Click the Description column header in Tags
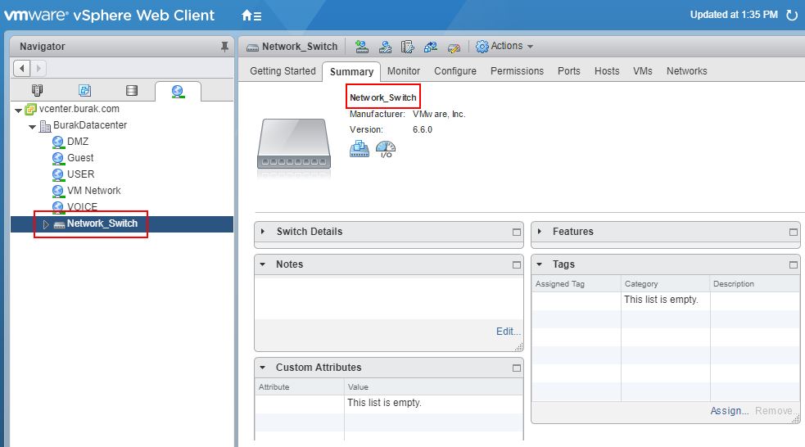The width and height of the screenshot is (805, 447). click(755, 284)
